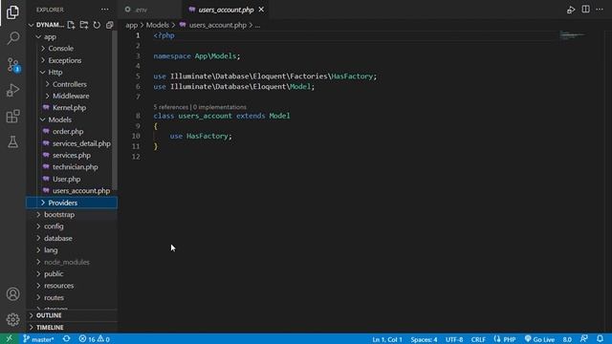Open the Extensions view
Viewport: 612px width, 344px height.
coord(12,116)
